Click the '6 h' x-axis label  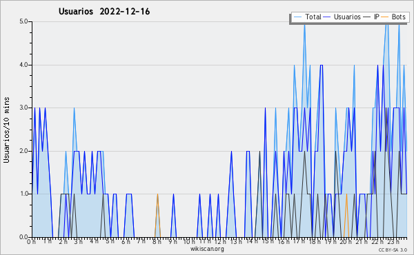(x=126, y=242)
